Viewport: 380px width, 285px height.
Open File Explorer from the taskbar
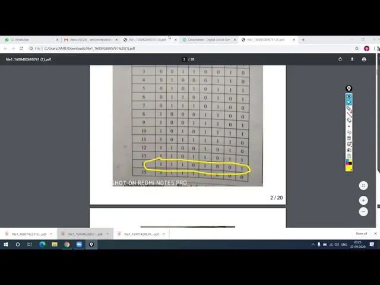55,245
